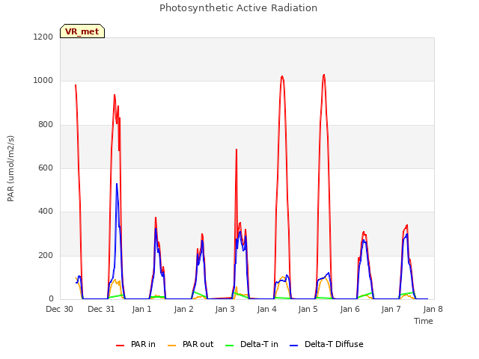
Task: Click the Jan 5 PAR in peak
Action: [x=324, y=75]
